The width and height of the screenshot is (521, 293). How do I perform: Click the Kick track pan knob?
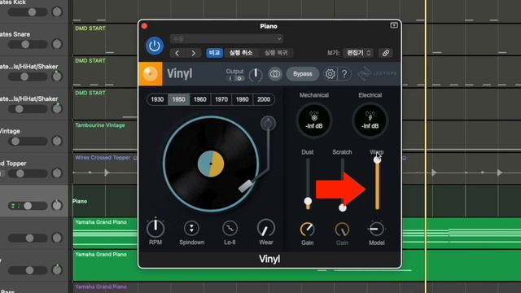tap(57, 12)
